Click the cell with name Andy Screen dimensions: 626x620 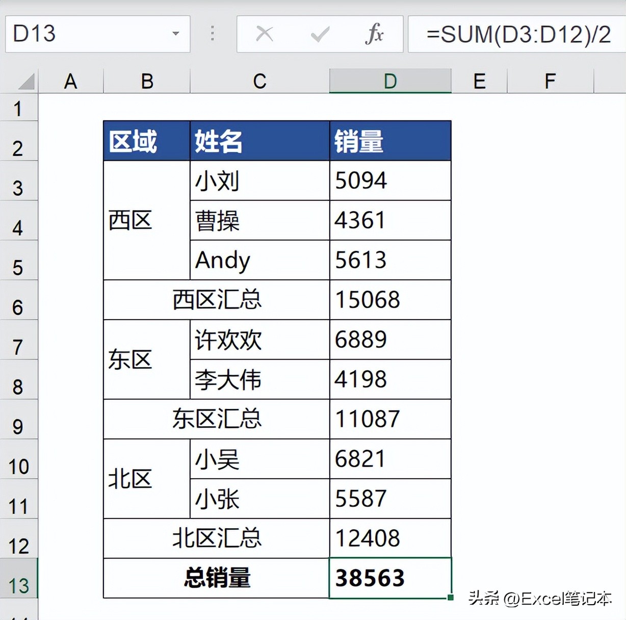259,260
